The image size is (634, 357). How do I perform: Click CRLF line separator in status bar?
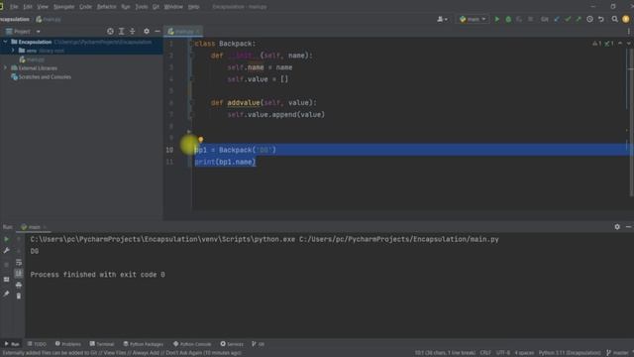tap(485, 353)
